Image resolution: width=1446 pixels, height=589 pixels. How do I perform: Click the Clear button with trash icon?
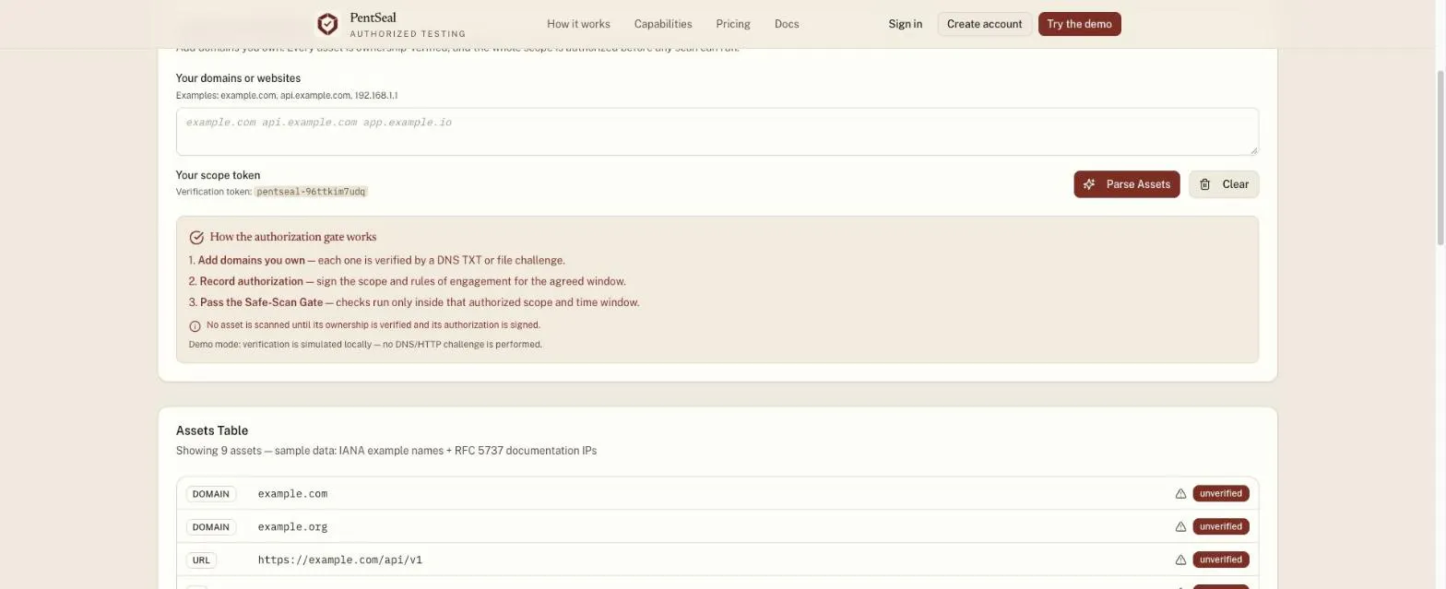point(1224,184)
